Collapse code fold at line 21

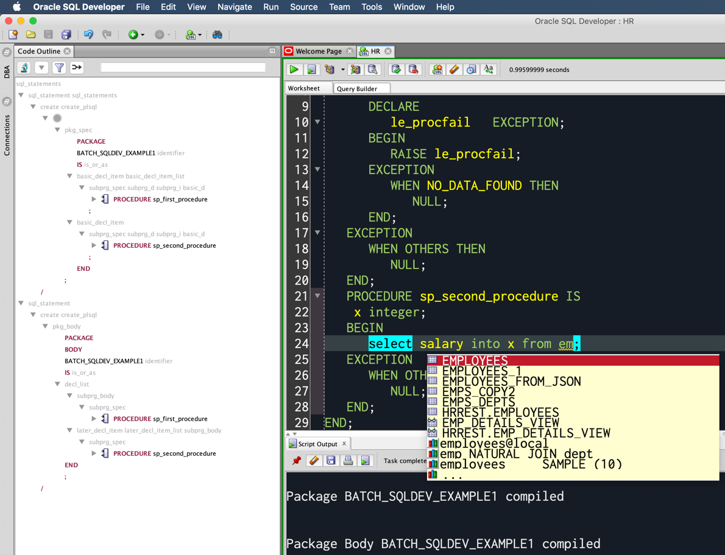click(x=317, y=296)
